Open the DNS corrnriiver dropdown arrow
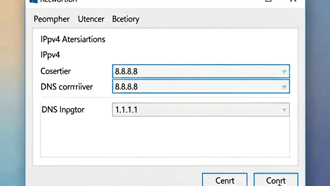330x186 pixels. point(284,87)
